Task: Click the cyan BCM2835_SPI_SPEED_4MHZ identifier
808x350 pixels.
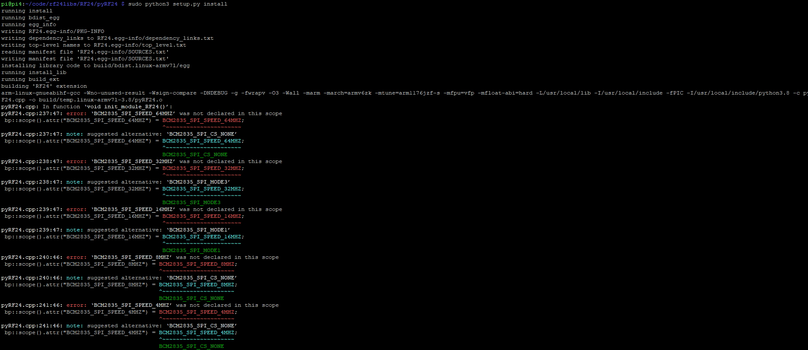Action: (x=197, y=332)
